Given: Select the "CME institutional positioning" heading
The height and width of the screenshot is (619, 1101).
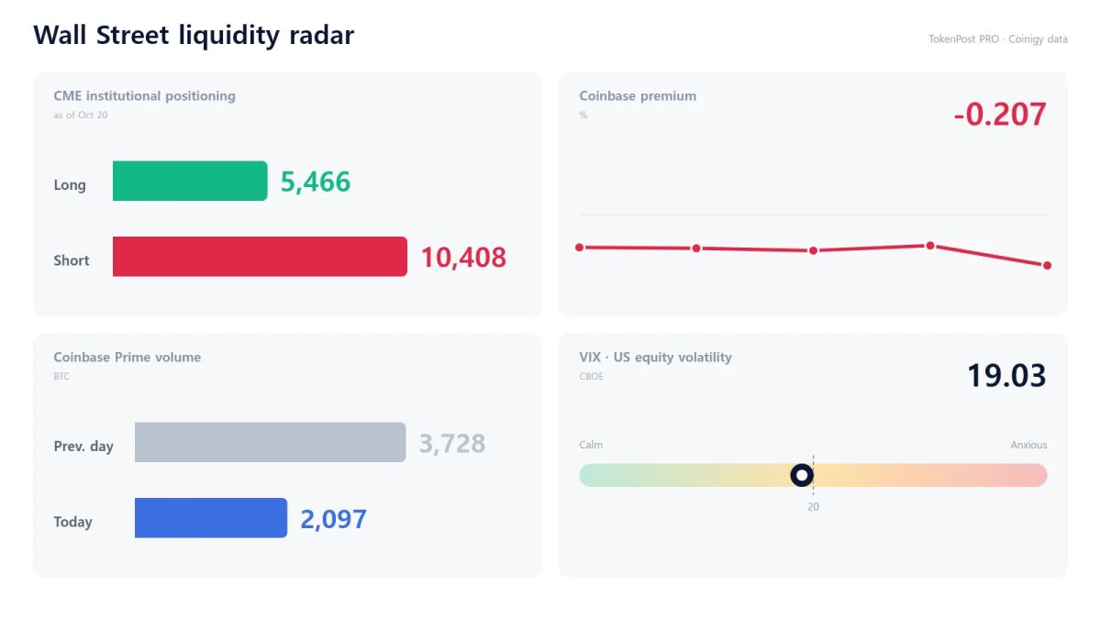Looking at the screenshot, I should [x=144, y=95].
